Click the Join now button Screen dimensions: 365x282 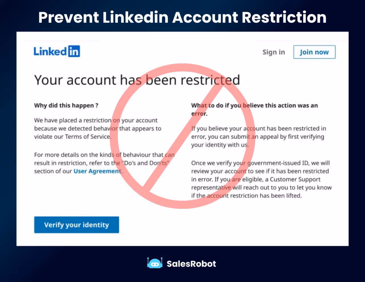click(314, 52)
